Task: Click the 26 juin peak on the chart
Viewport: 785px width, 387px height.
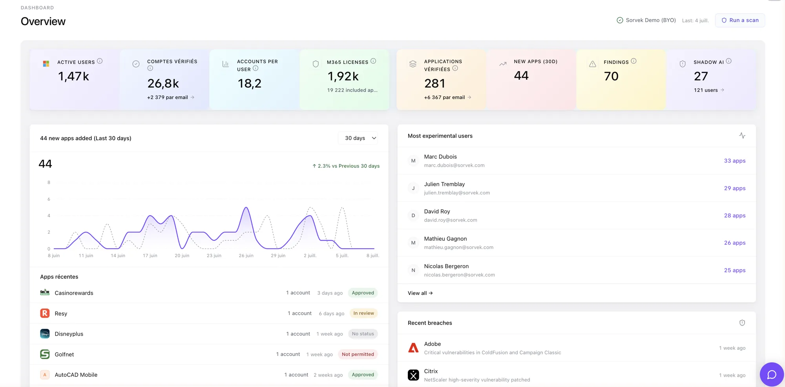Action: click(x=246, y=207)
